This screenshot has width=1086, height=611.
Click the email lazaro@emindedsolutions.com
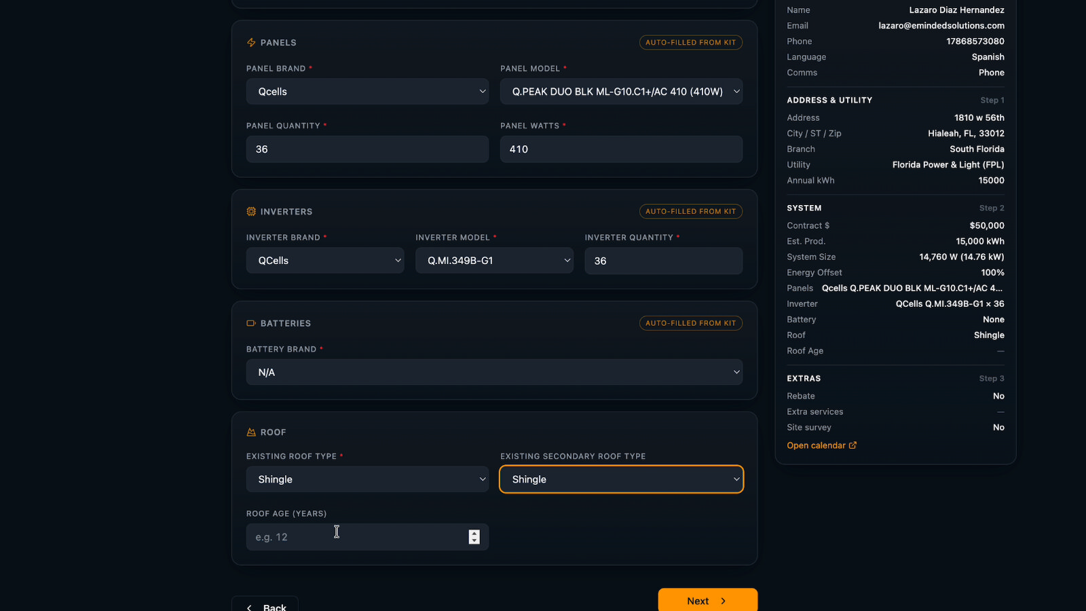click(941, 26)
